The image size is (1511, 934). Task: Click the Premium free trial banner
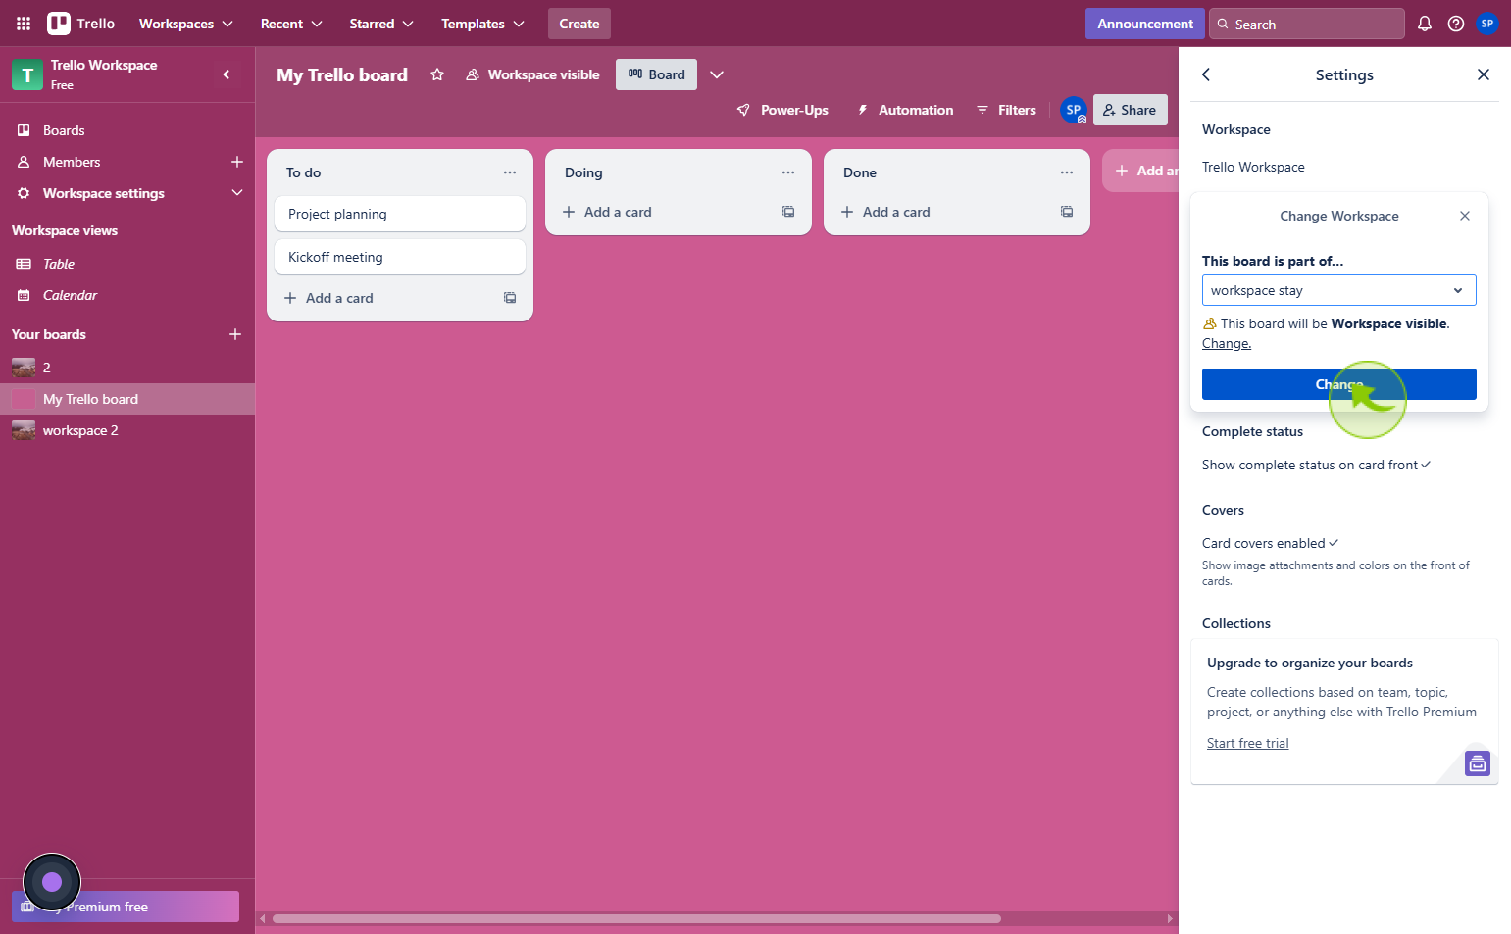click(x=126, y=907)
